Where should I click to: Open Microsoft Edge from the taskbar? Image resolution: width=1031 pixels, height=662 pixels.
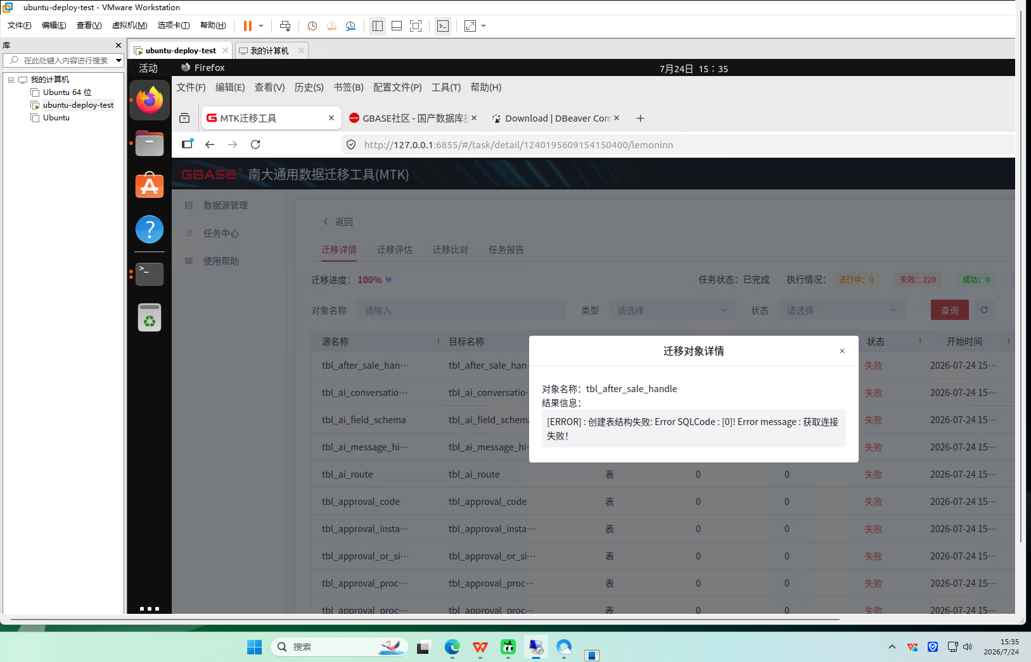click(452, 647)
